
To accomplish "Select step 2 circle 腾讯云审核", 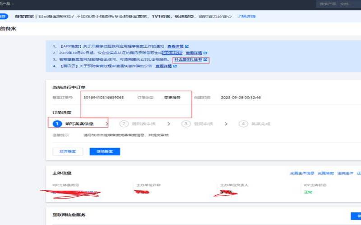I will point(124,124).
